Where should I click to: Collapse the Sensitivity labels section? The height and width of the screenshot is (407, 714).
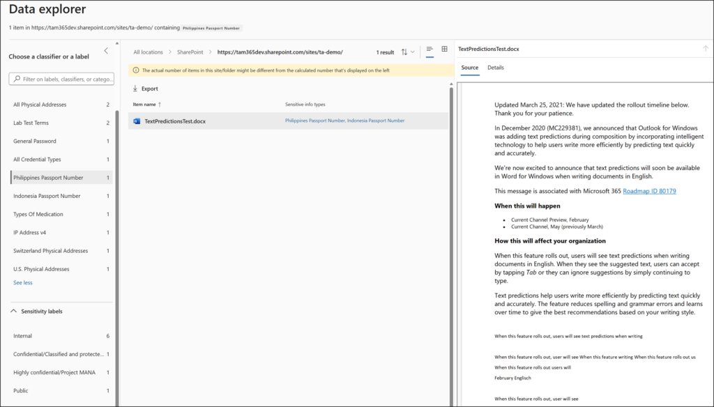pos(14,312)
